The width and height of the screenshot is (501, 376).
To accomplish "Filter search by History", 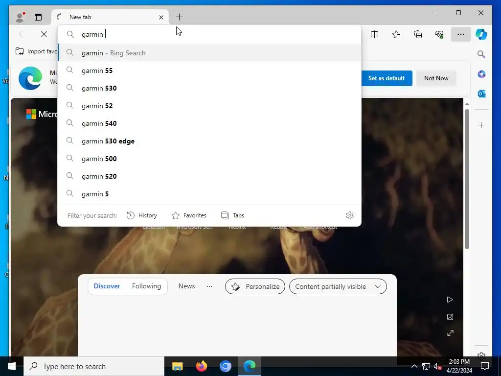I will point(142,215).
